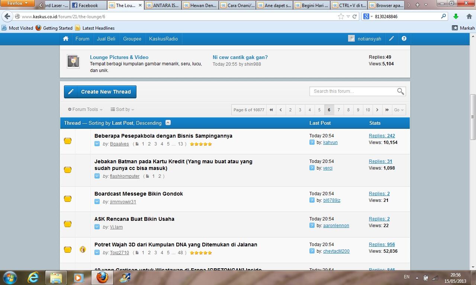Screen dimensions: 476x285
Task: Bookmark page with the star icon
Action: [341, 16]
